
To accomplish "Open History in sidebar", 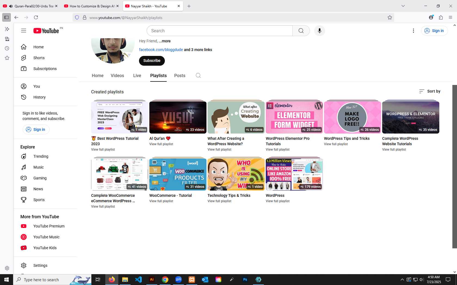I will point(46,97).
